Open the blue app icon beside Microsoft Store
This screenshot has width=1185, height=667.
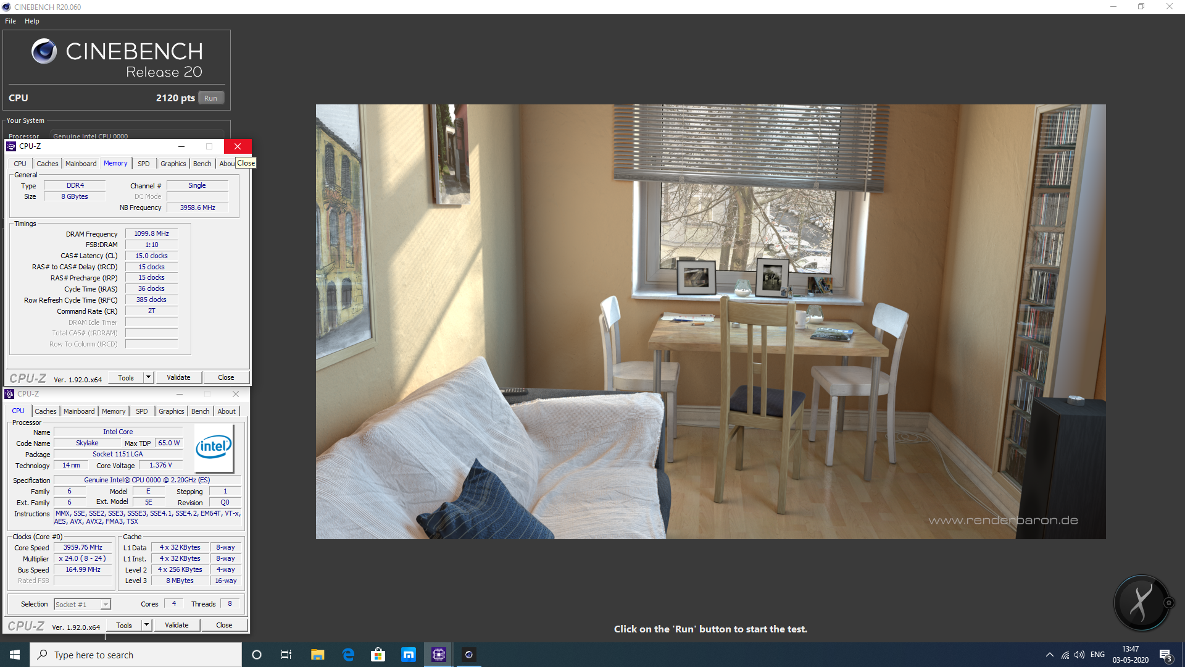(x=409, y=655)
